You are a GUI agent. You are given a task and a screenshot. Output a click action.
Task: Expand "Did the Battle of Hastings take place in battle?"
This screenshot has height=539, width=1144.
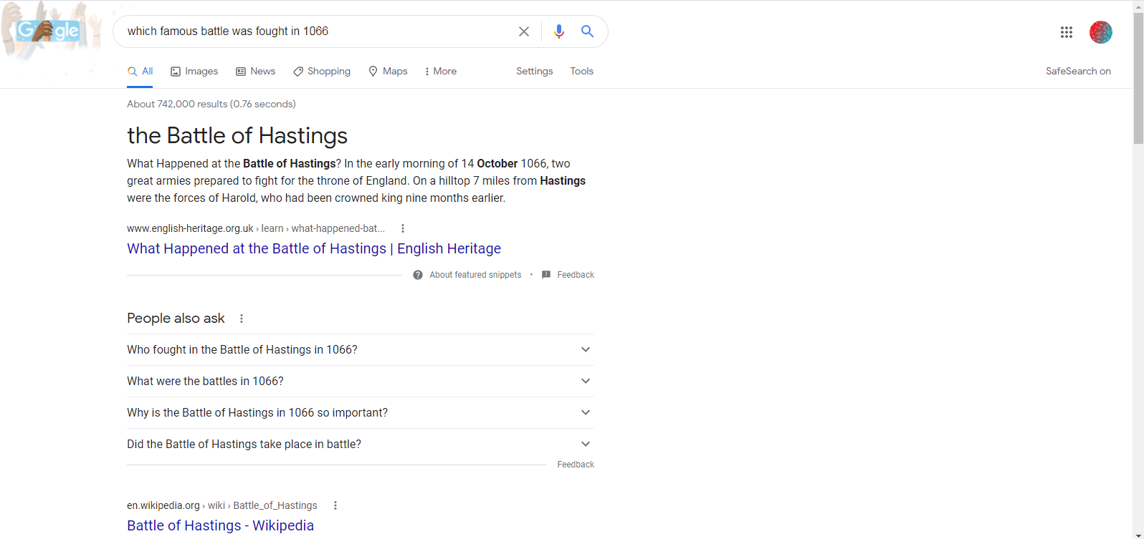(361, 444)
